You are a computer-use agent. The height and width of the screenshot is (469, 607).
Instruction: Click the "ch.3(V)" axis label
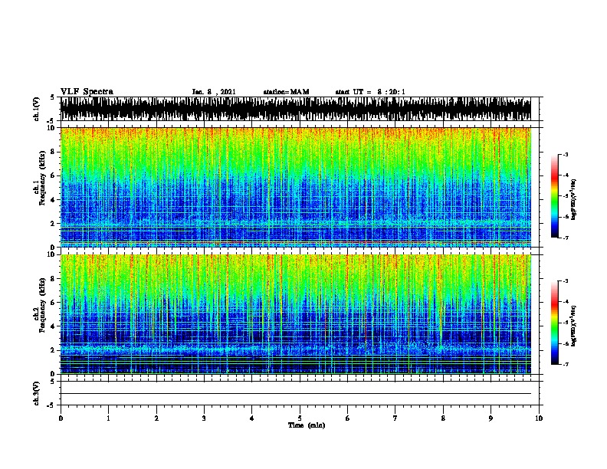[37, 393]
